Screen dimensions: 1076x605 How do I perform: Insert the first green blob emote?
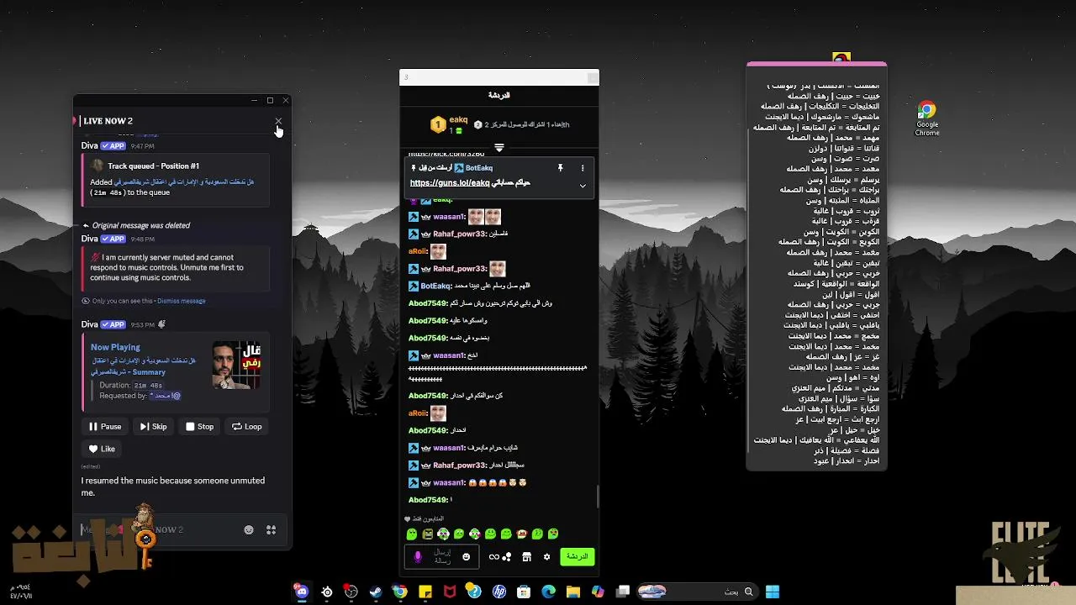(x=412, y=534)
